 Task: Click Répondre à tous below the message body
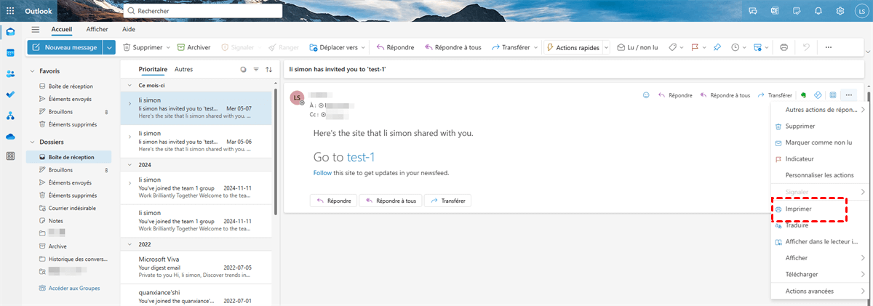tap(389, 201)
